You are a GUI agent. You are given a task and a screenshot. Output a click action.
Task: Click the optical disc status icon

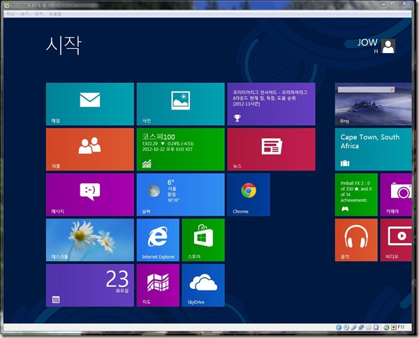pyautogui.click(x=346, y=328)
